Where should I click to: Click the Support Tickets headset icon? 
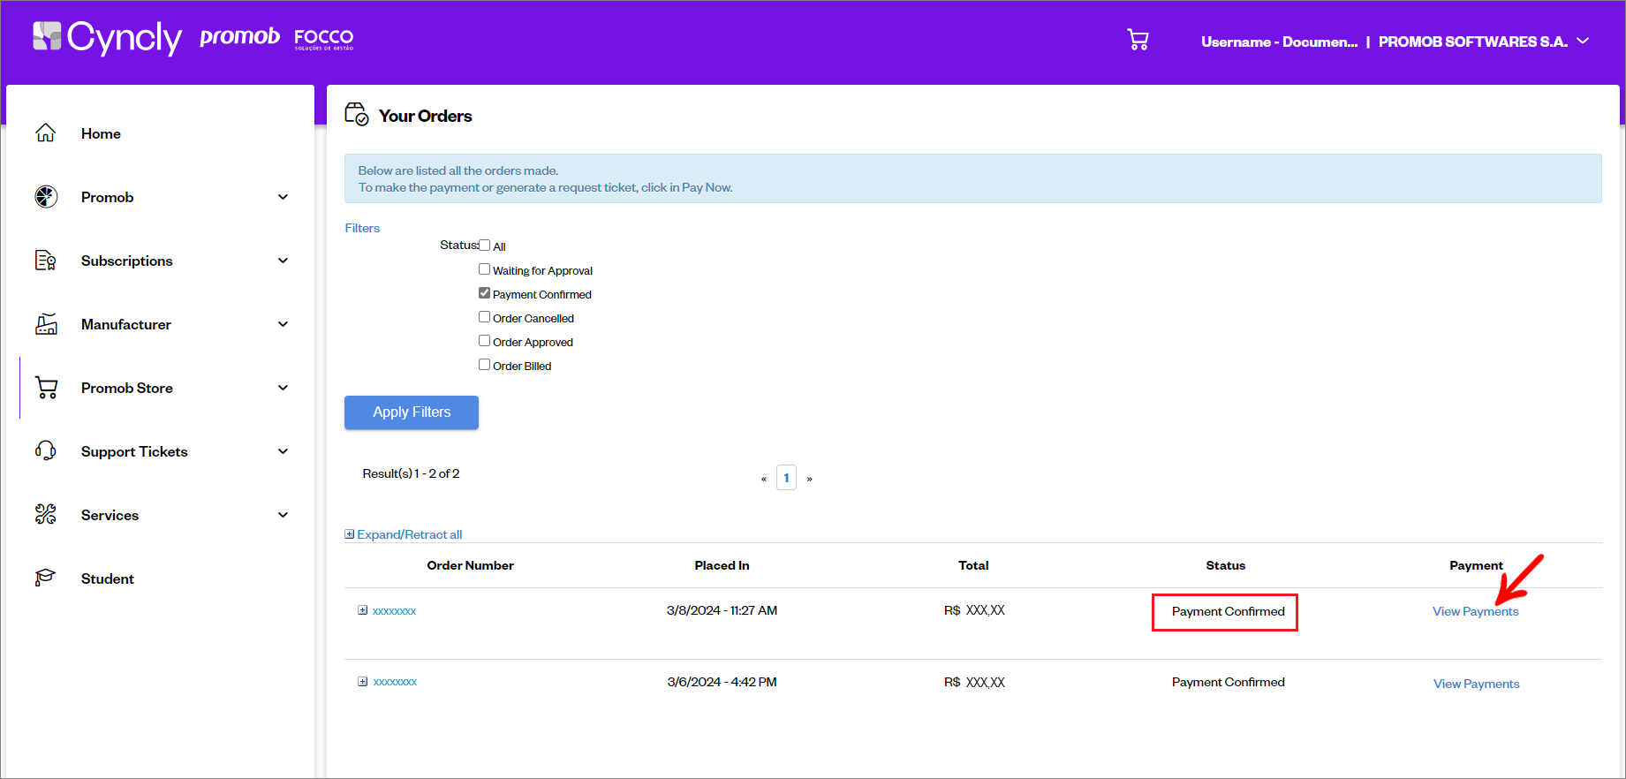pyautogui.click(x=46, y=450)
